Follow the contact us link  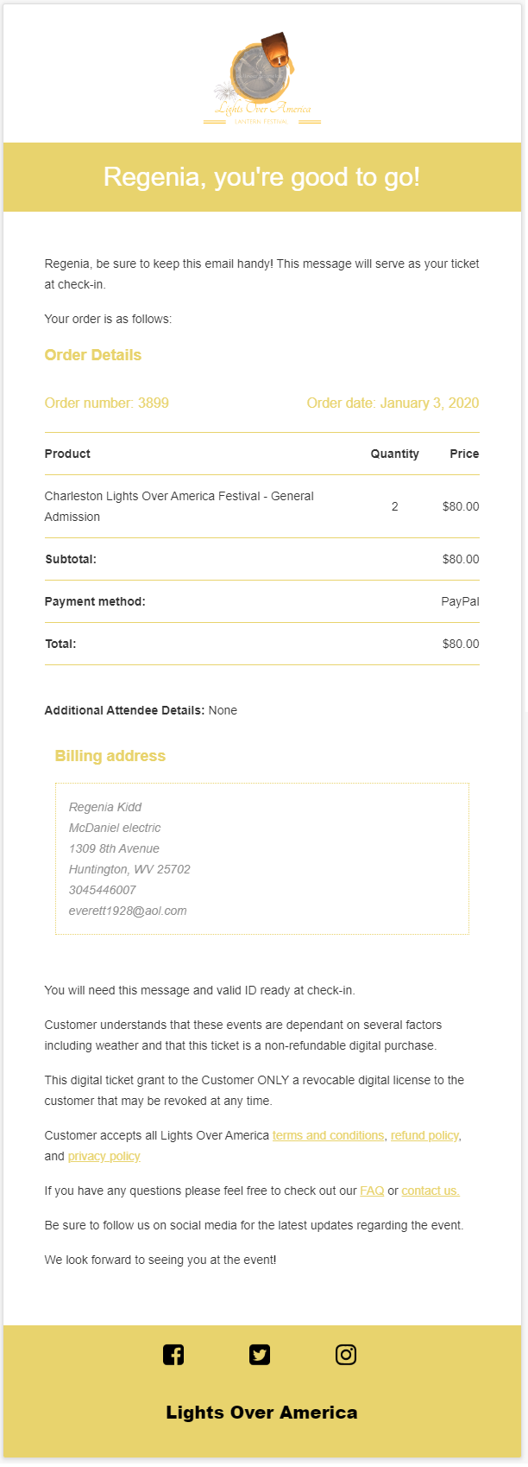click(x=431, y=1191)
